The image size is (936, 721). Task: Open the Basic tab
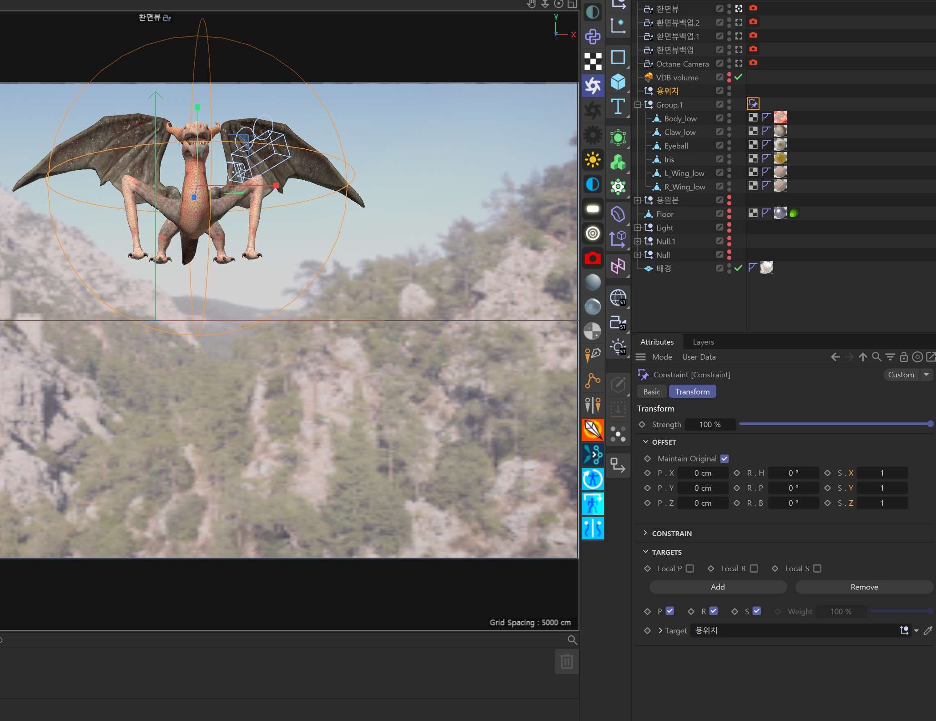651,391
